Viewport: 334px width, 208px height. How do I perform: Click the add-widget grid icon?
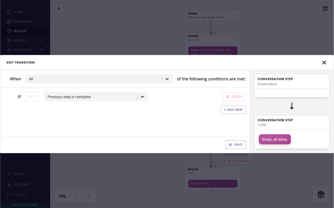coord(325,9)
